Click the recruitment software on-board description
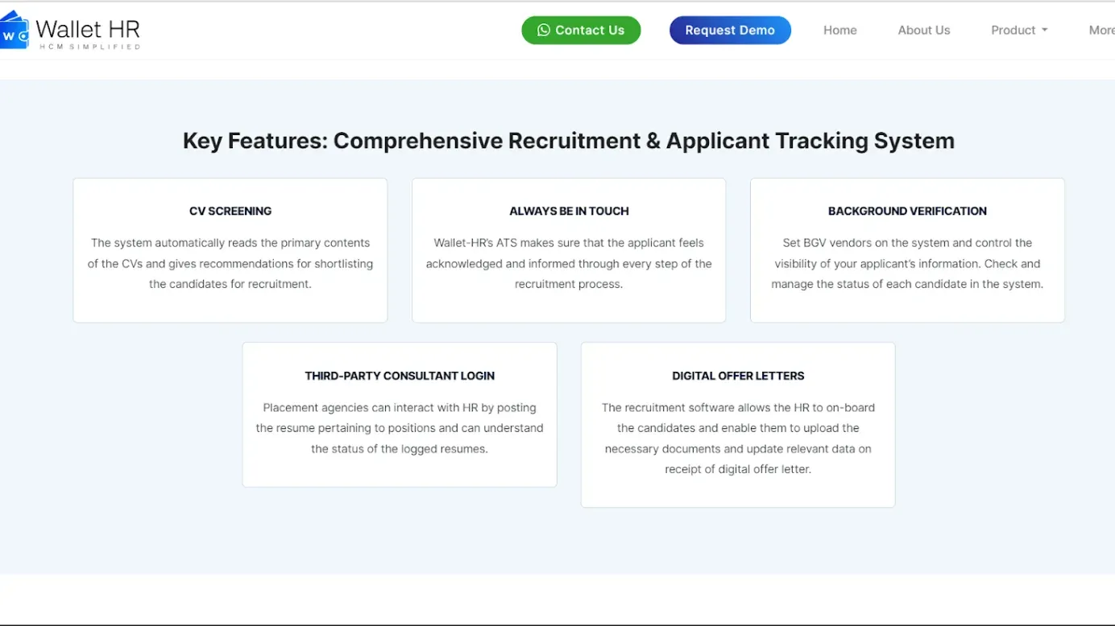 click(738, 439)
